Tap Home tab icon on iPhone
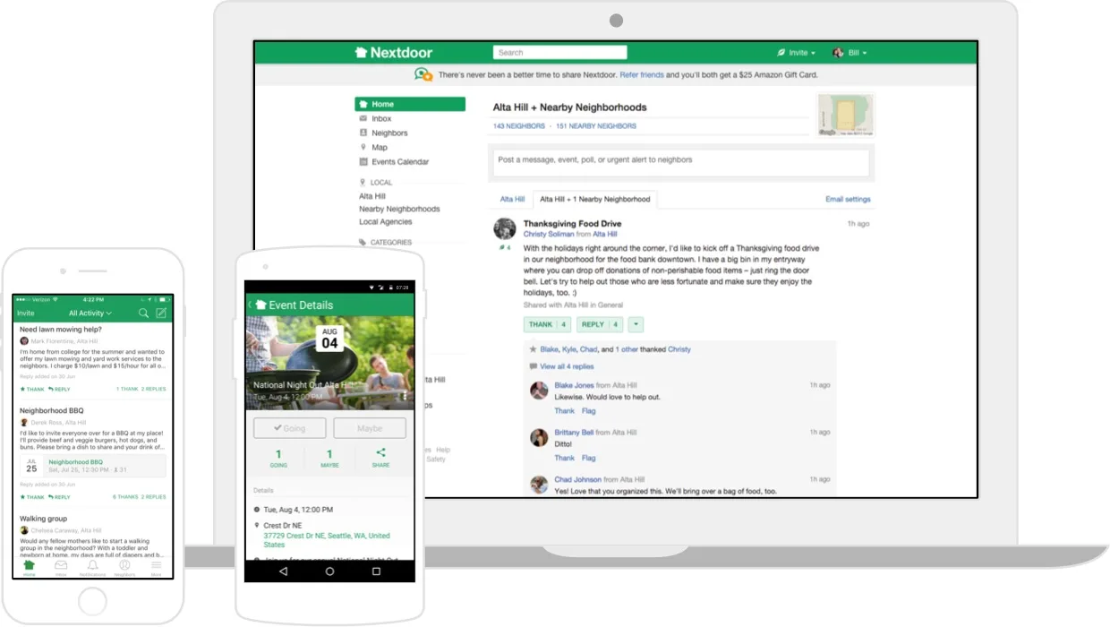Screen dimensions: 1110x627 click(29, 566)
